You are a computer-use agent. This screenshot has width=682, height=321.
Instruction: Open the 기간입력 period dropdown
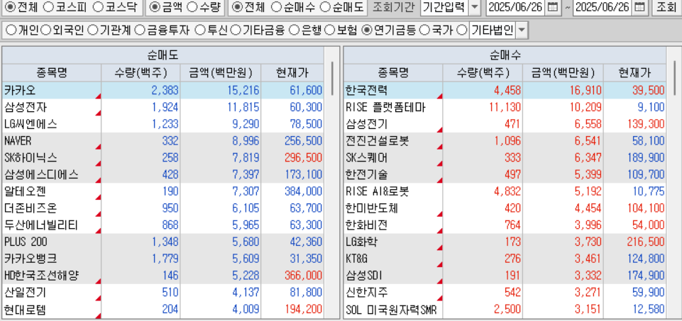click(475, 7)
